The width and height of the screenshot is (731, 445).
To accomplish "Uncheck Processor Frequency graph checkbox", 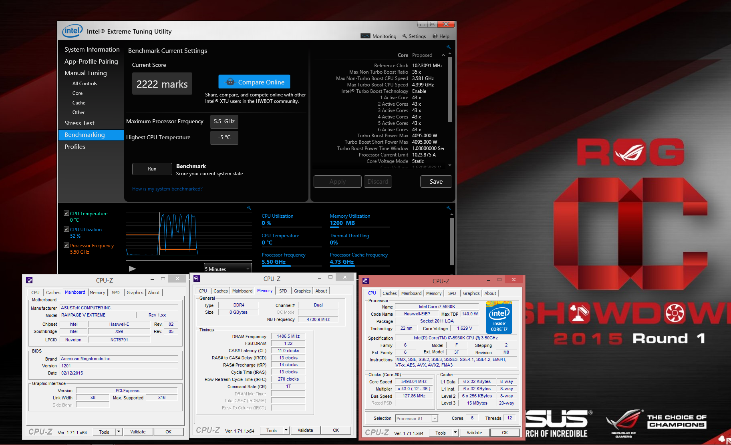I will click(66, 245).
